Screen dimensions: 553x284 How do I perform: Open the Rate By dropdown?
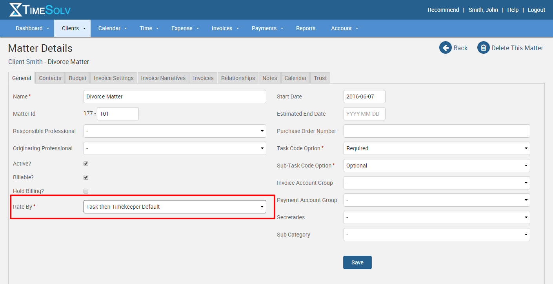click(x=175, y=207)
